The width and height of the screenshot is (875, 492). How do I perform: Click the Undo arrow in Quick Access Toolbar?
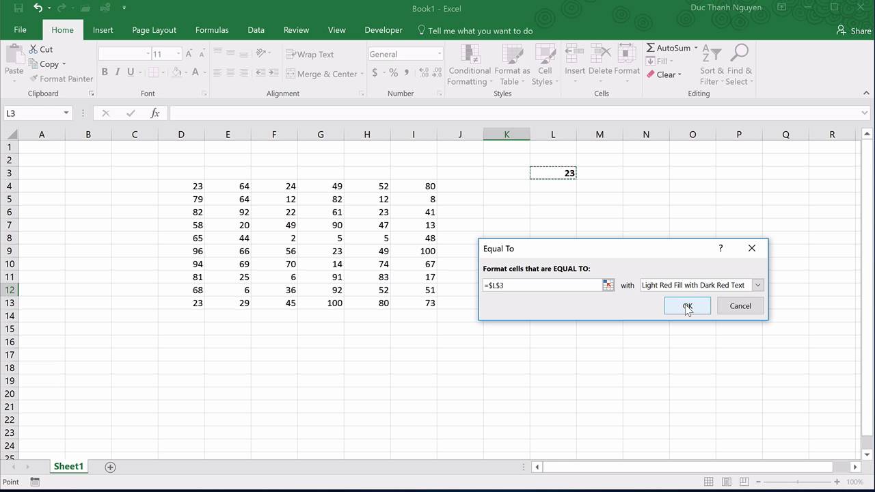(x=38, y=8)
